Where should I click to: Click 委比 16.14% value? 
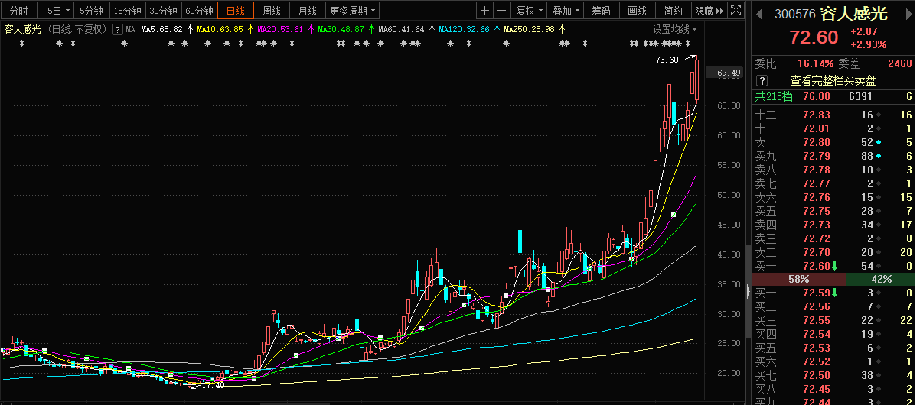(x=816, y=63)
